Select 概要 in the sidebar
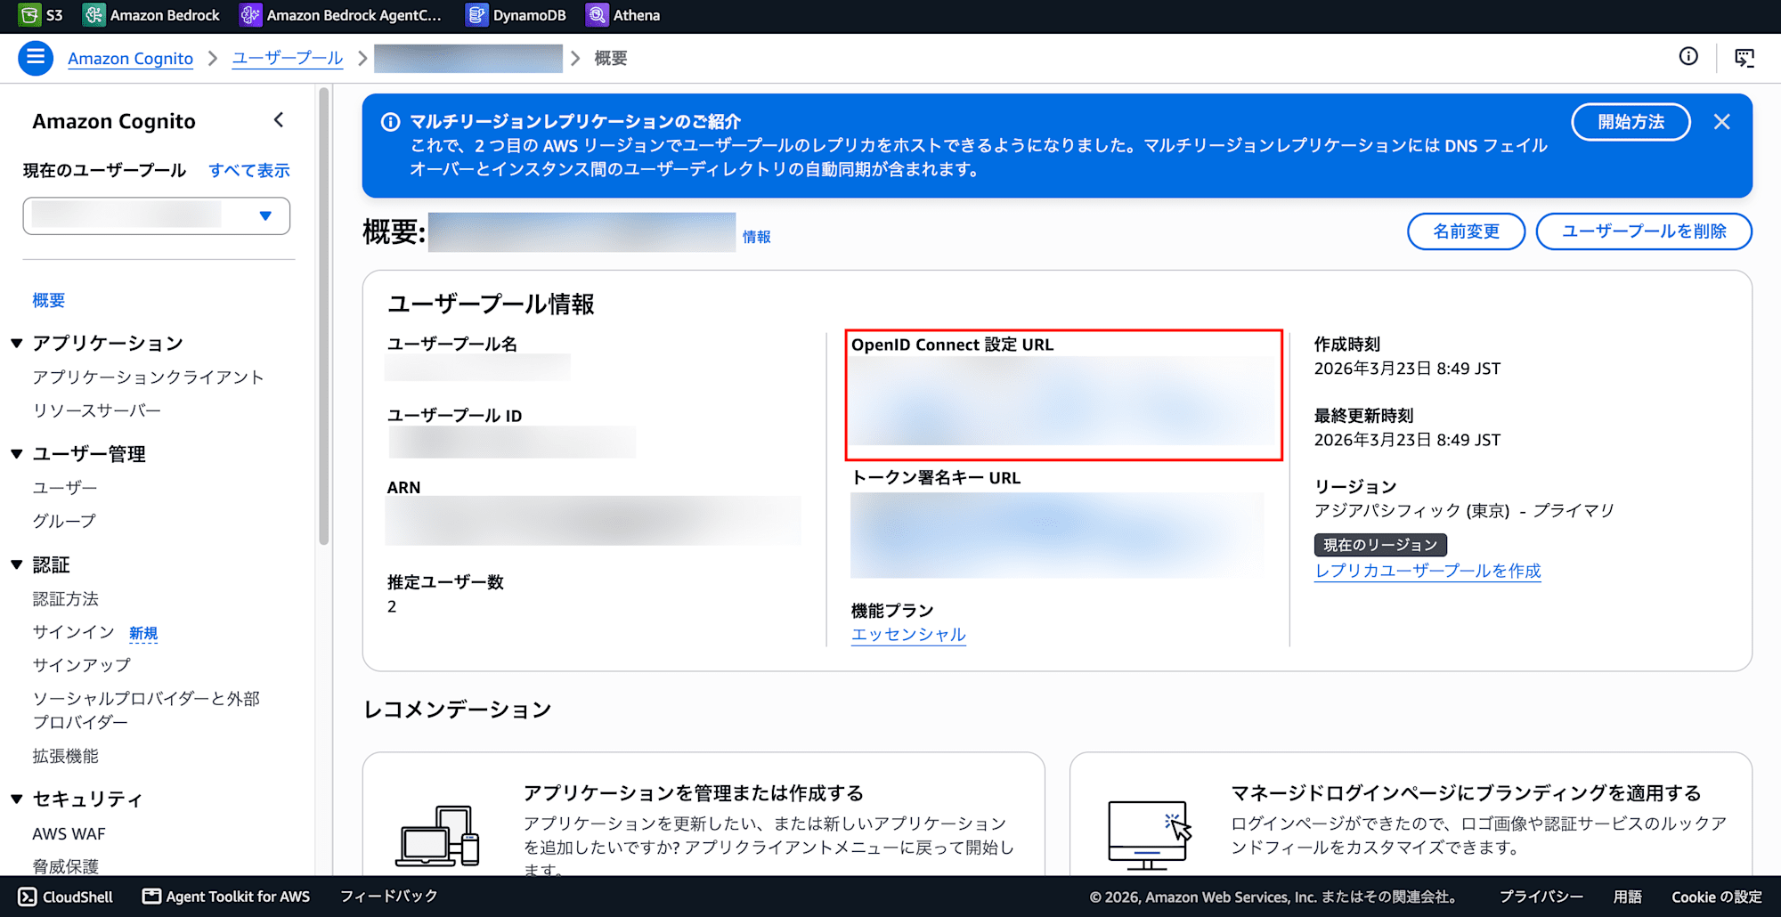The height and width of the screenshot is (917, 1781). pyautogui.click(x=49, y=300)
